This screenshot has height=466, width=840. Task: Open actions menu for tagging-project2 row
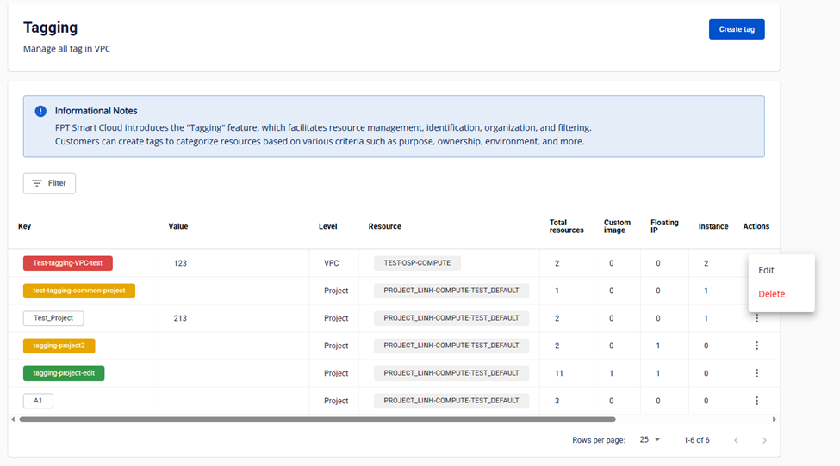click(x=756, y=346)
